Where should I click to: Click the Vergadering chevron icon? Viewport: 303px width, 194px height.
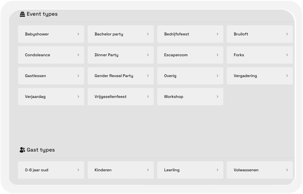point(287,76)
